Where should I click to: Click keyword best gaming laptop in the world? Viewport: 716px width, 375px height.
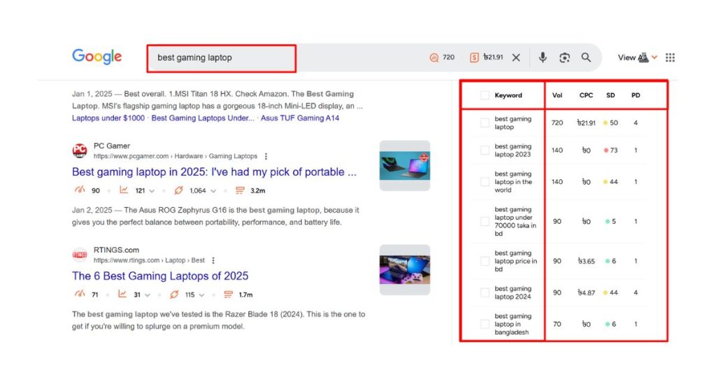coord(513,182)
